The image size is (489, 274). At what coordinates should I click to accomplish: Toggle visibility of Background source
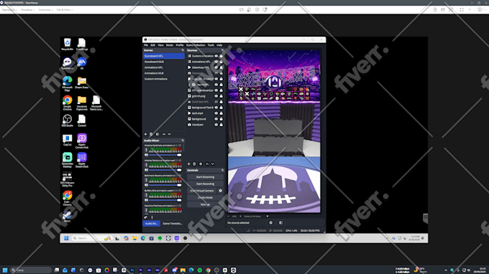[x=216, y=119]
